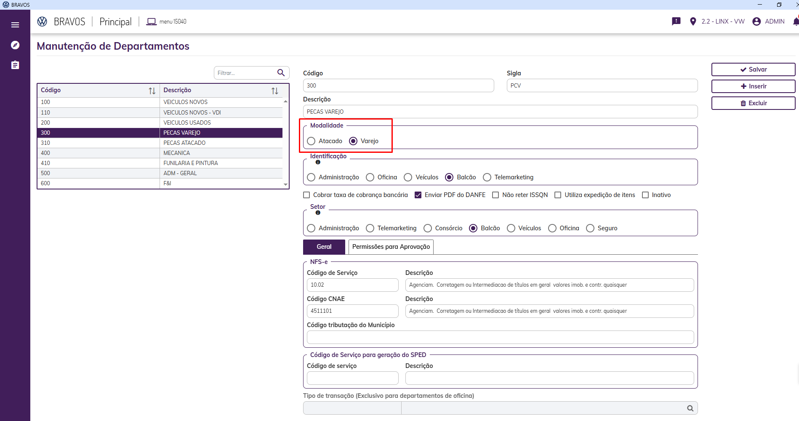This screenshot has height=421, width=799.
Task: Click the SPED Código de serviço field
Action: tap(352, 378)
